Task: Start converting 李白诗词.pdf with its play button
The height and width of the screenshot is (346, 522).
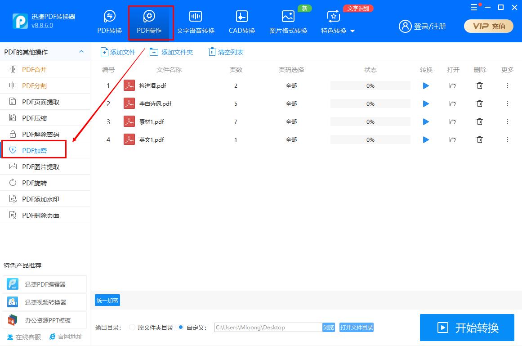Action: click(x=425, y=103)
